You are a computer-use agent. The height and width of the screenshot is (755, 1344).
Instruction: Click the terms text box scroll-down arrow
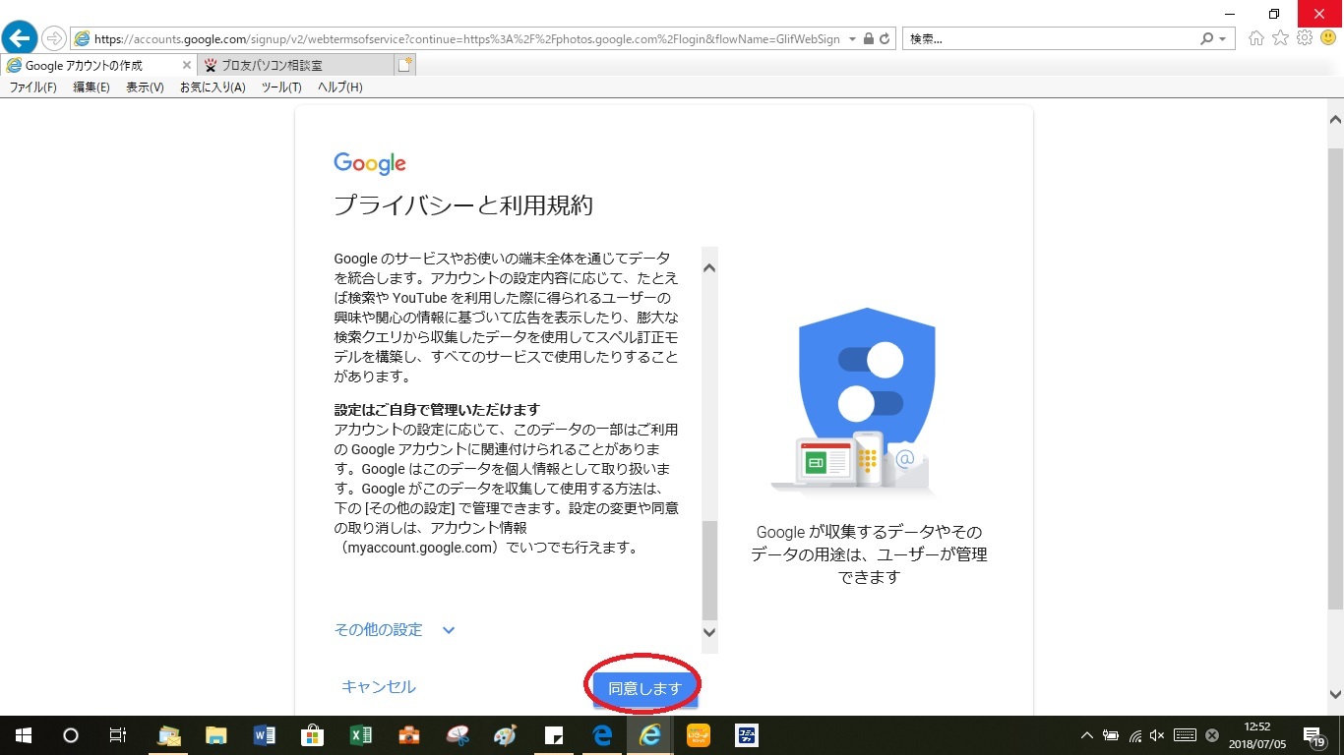pos(709,632)
